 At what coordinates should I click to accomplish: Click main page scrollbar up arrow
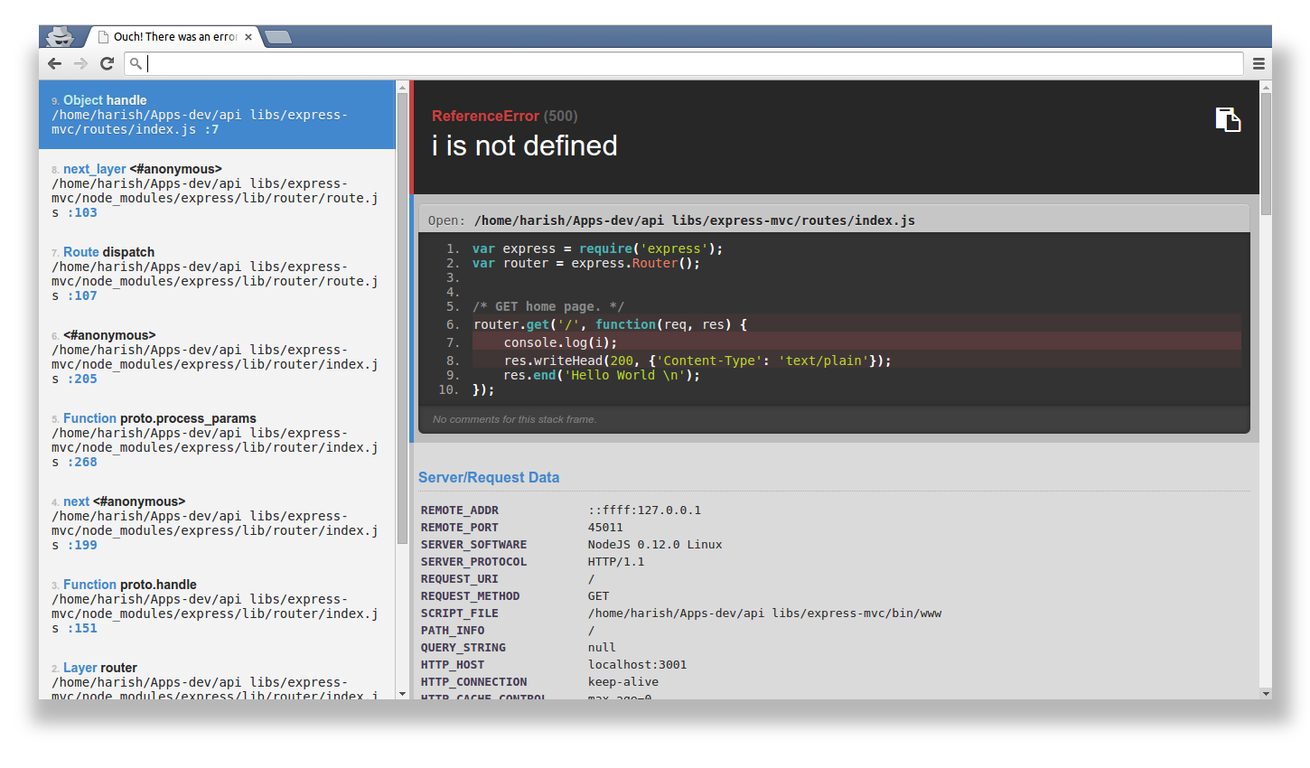(1266, 86)
